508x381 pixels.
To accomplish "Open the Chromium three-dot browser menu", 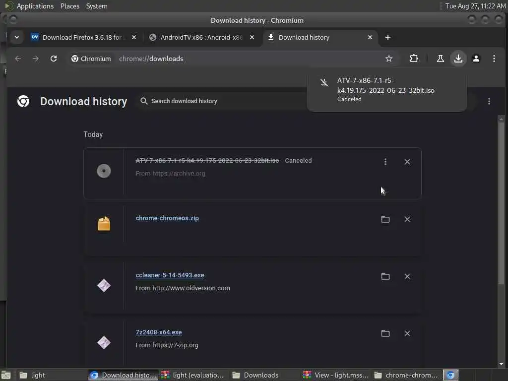I will (x=494, y=59).
